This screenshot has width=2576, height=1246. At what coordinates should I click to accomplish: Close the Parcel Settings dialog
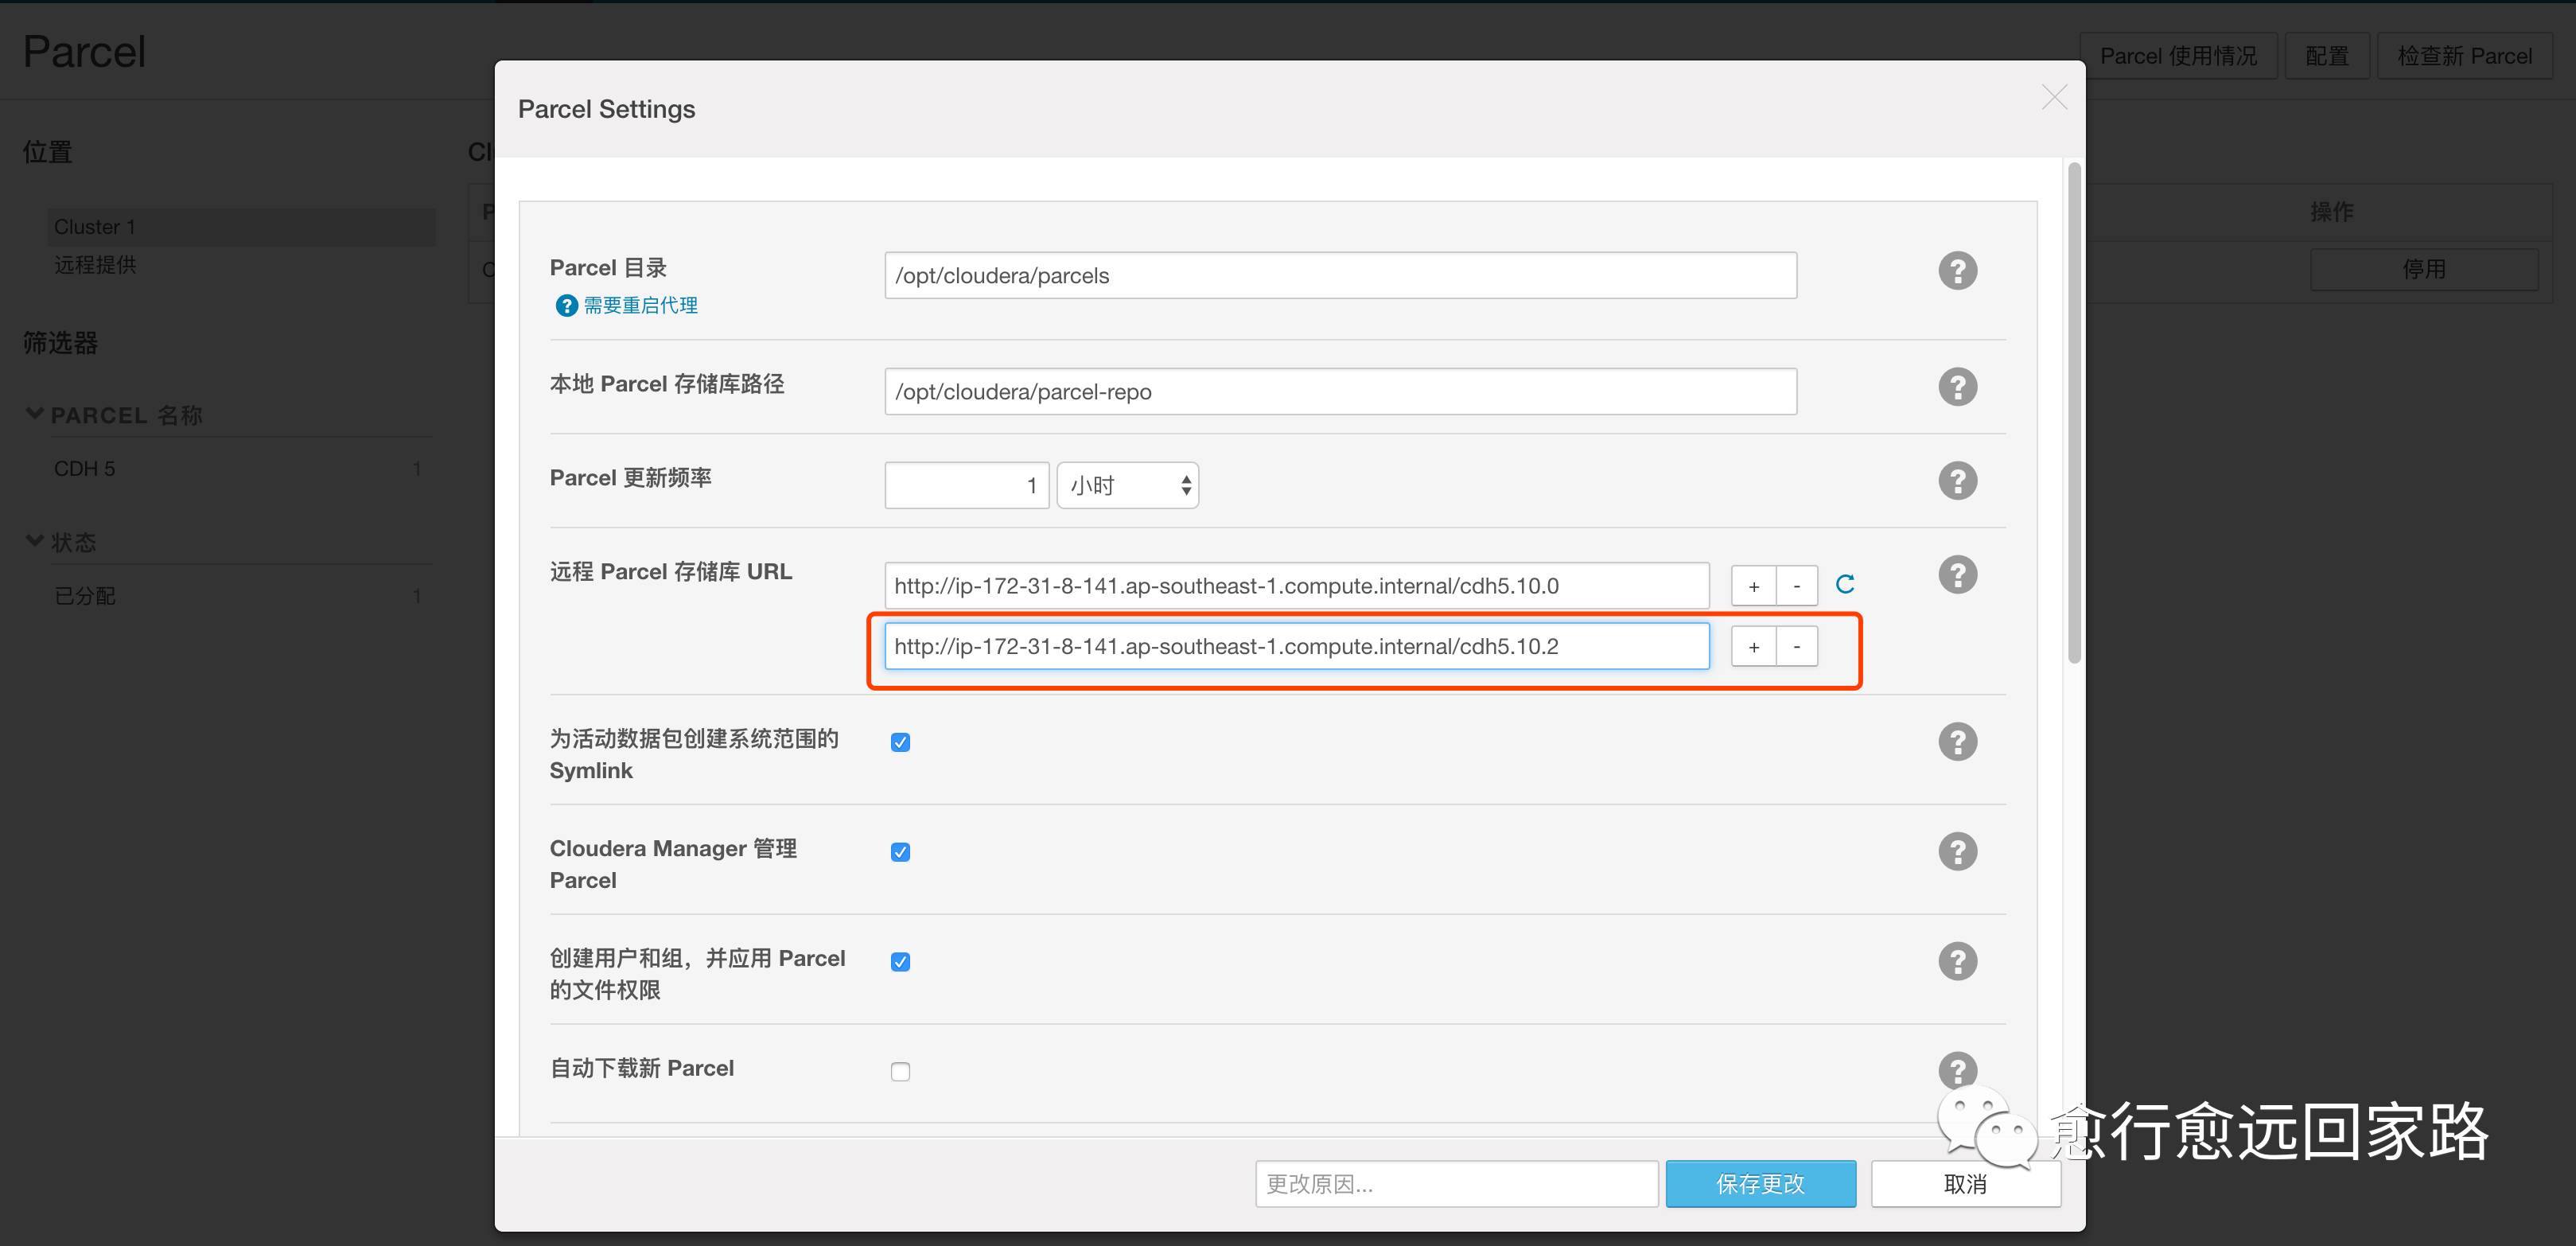tap(2054, 97)
